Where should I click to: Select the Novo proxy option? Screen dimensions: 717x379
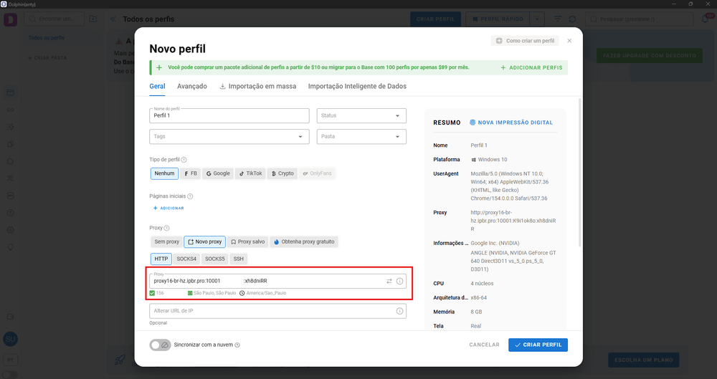(x=205, y=242)
